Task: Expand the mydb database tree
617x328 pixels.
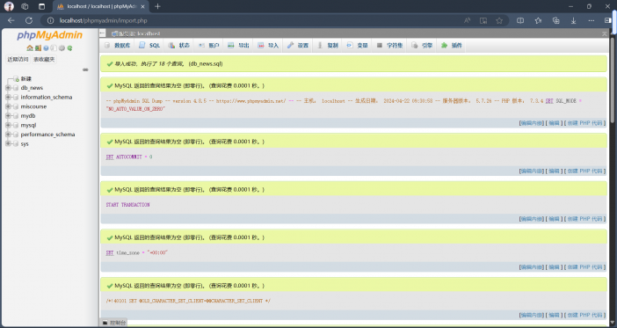Action: tap(8, 116)
